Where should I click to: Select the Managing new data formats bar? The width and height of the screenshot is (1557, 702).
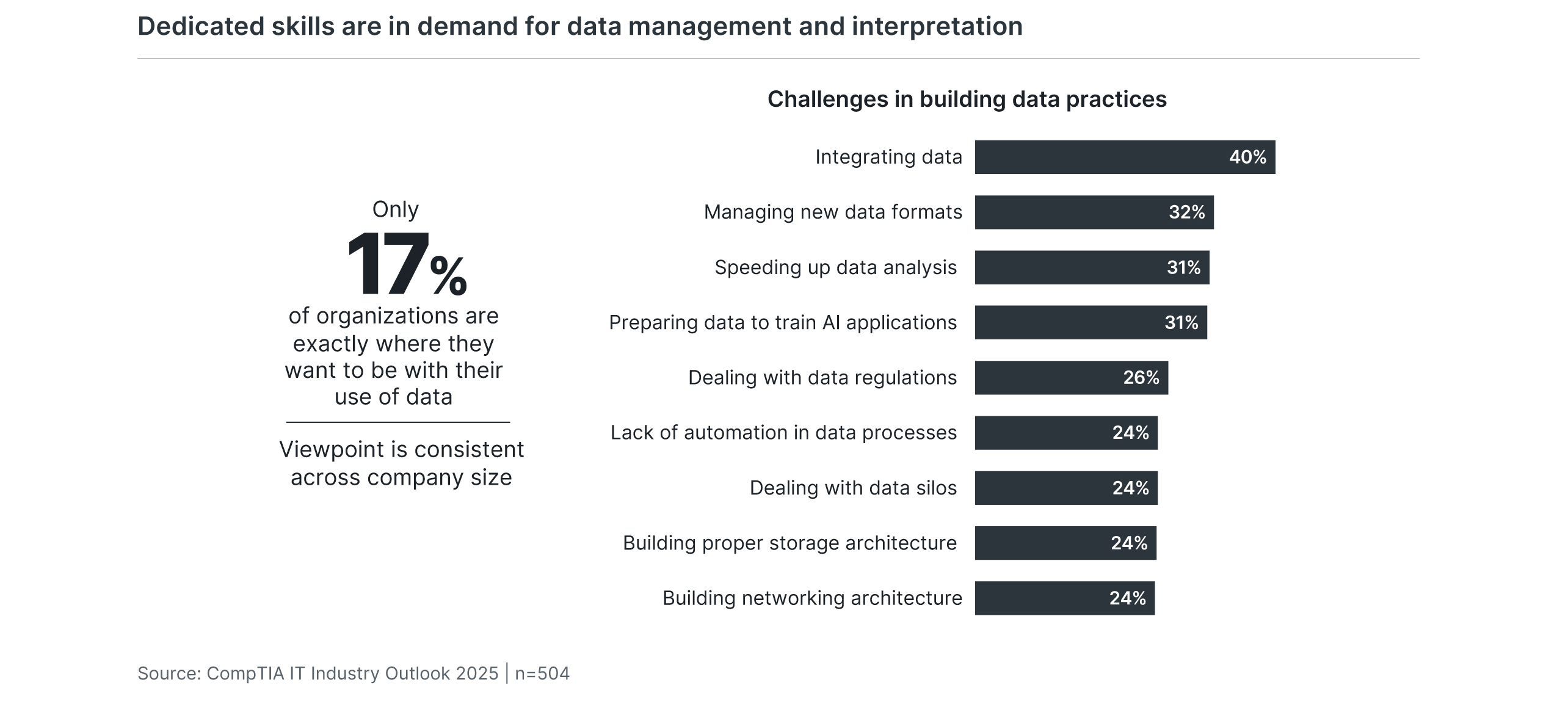[x=1092, y=209]
